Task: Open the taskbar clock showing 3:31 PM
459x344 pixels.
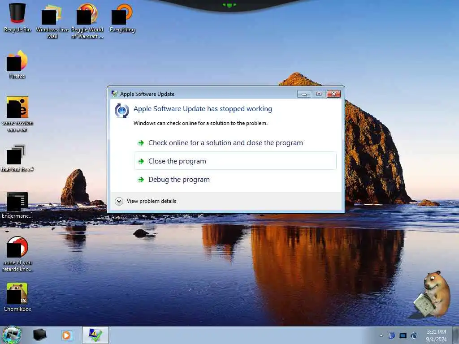Action: click(436, 335)
